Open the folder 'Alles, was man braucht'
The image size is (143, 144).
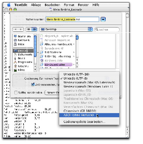[57, 44]
